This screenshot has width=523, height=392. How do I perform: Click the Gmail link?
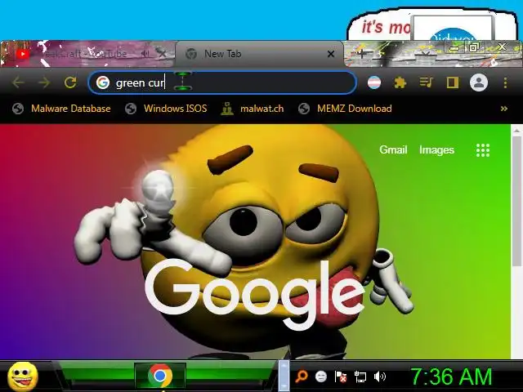393,149
